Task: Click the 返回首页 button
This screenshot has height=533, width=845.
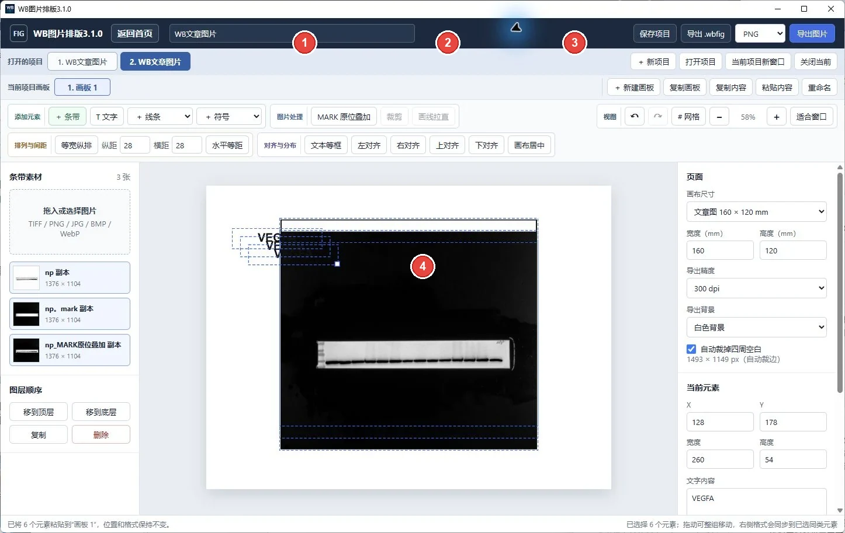Action: [x=134, y=34]
